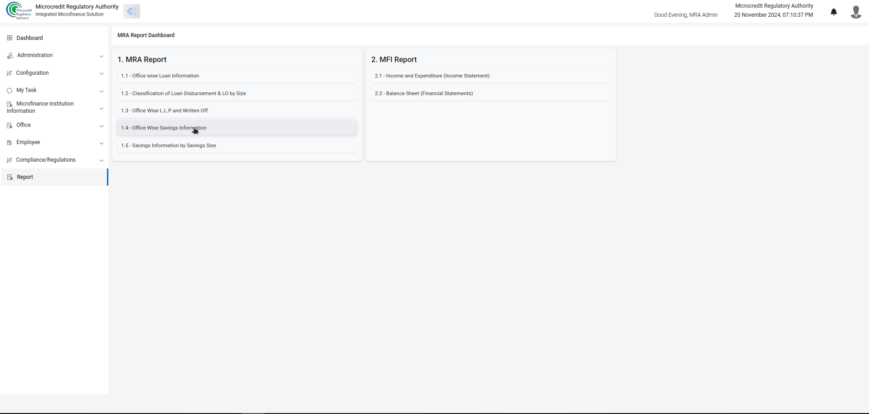The height and width of the screenshot is (414, 869).
Task: Open 1.3 Office Wise L.L.P and Written Off
Action: click(237, 111)
